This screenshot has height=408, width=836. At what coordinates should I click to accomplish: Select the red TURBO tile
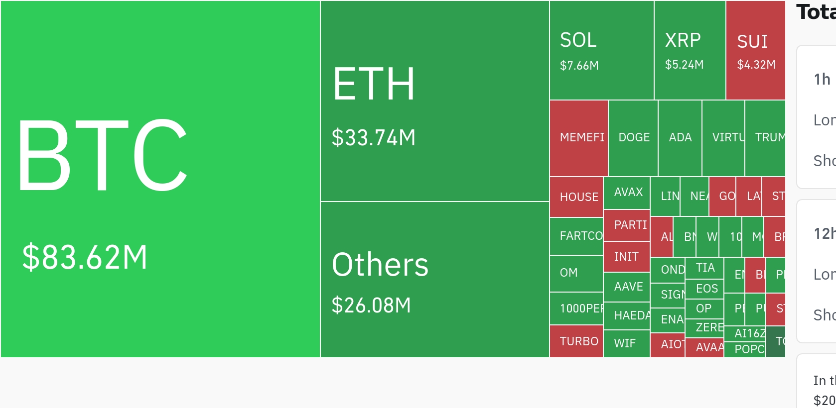[576, 341]
